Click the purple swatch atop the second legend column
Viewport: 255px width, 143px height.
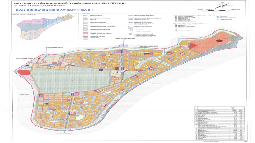(131, 15)
